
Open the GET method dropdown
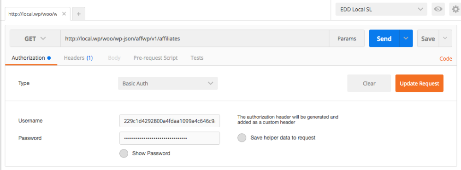point(35,39)
